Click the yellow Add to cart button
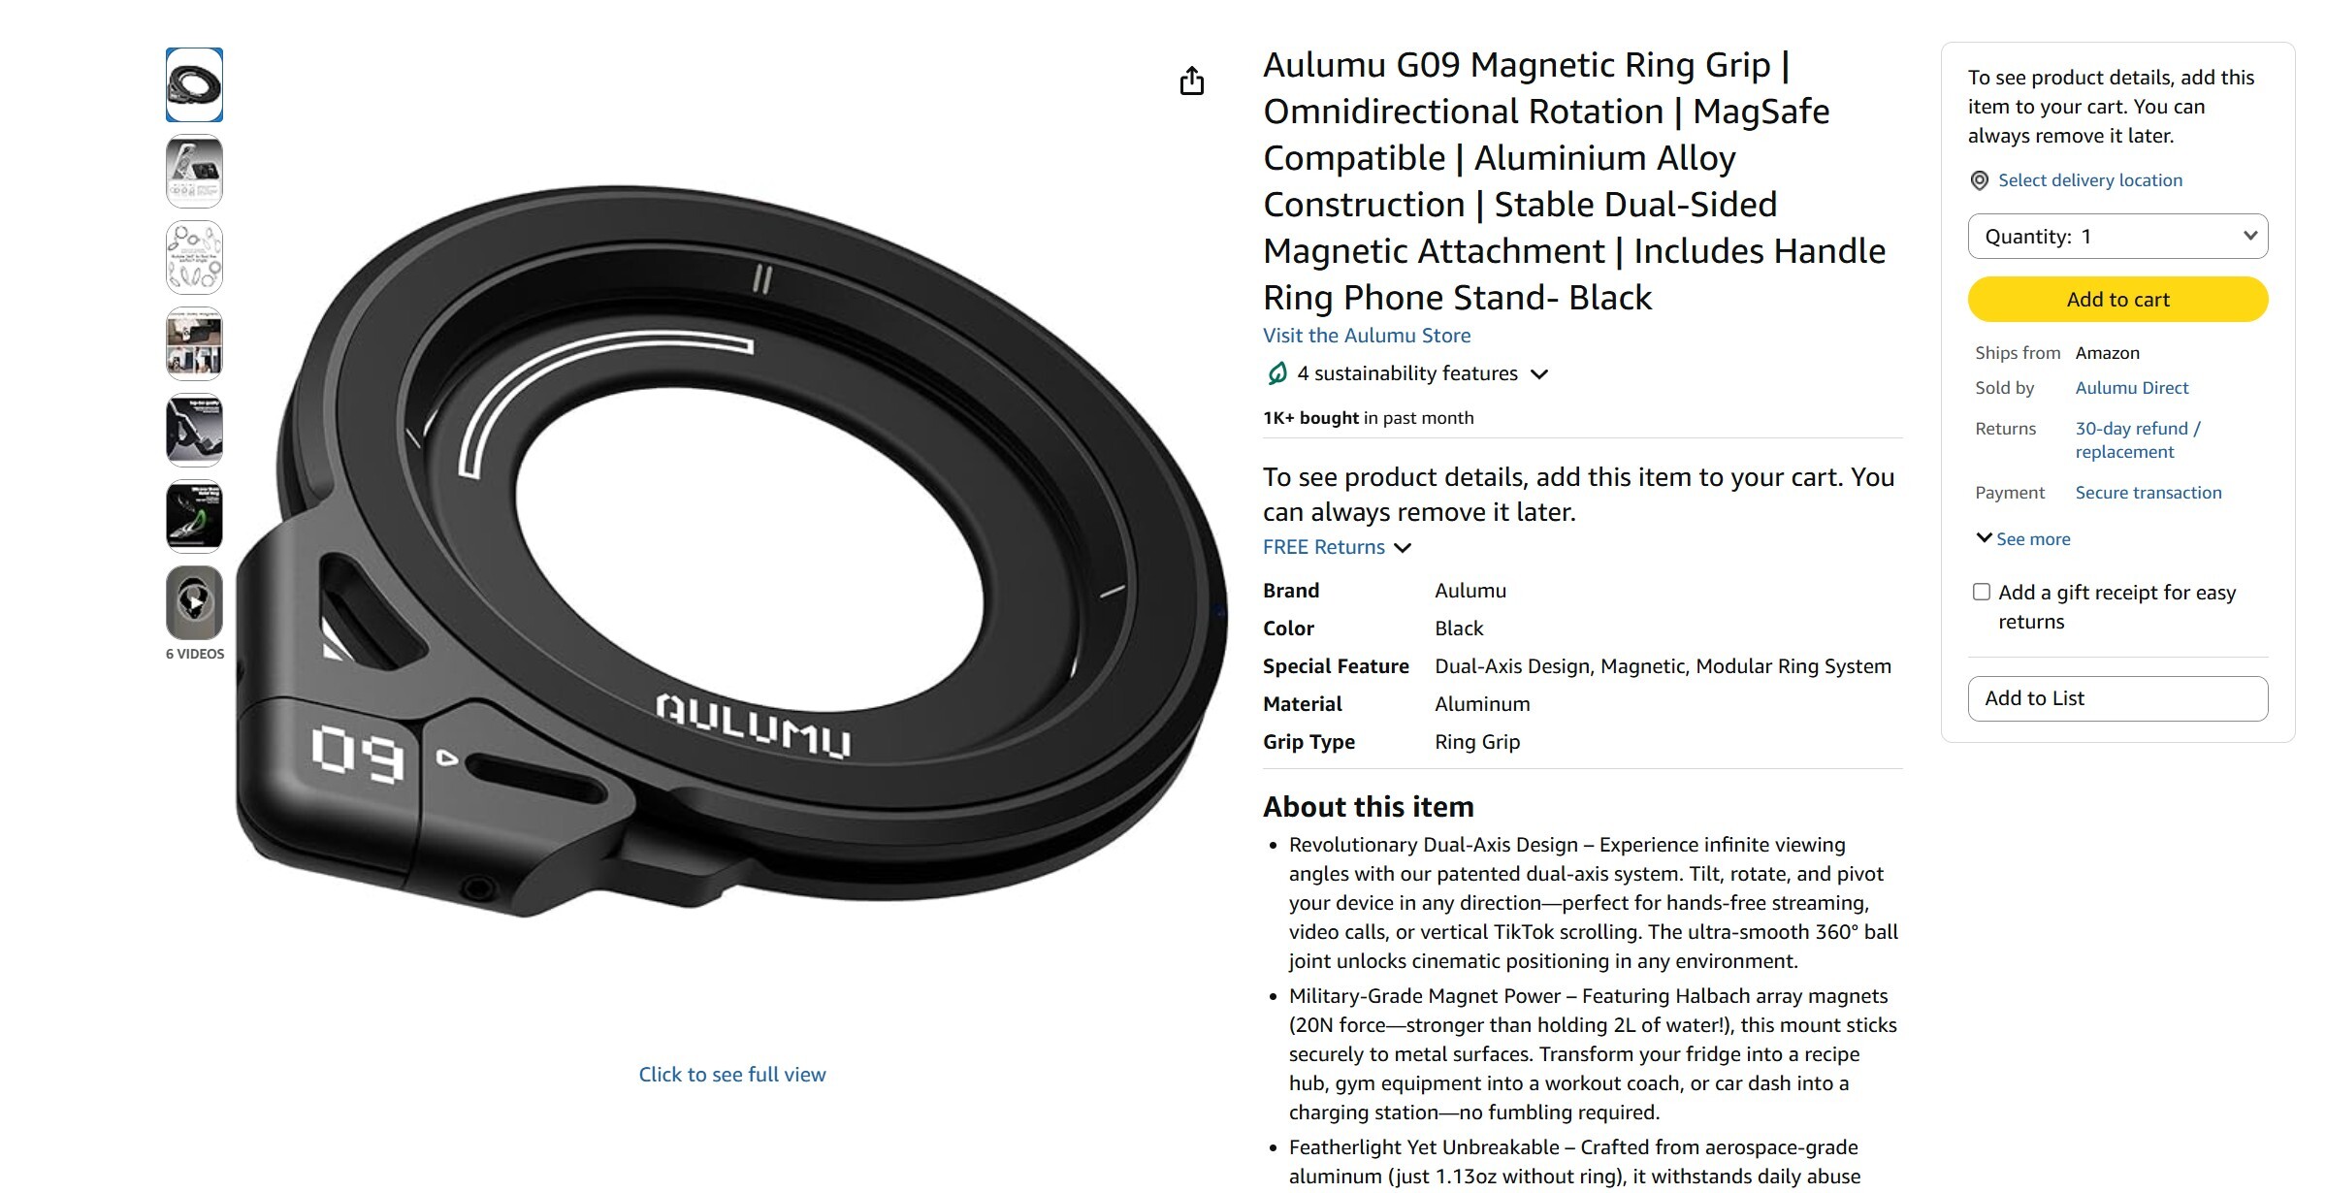This screenshot has width=2326, height=1193. pos(2117,300)
